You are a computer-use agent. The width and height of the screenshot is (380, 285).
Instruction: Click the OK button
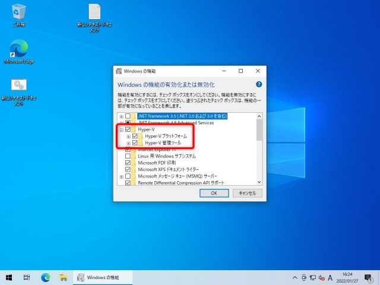tap(214, 193)
